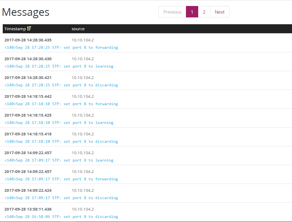Image resolution: width=292 pixels, height=222 pixels.
Task: Open message 17:18:10 port 8 to learning
Action: 59,123
